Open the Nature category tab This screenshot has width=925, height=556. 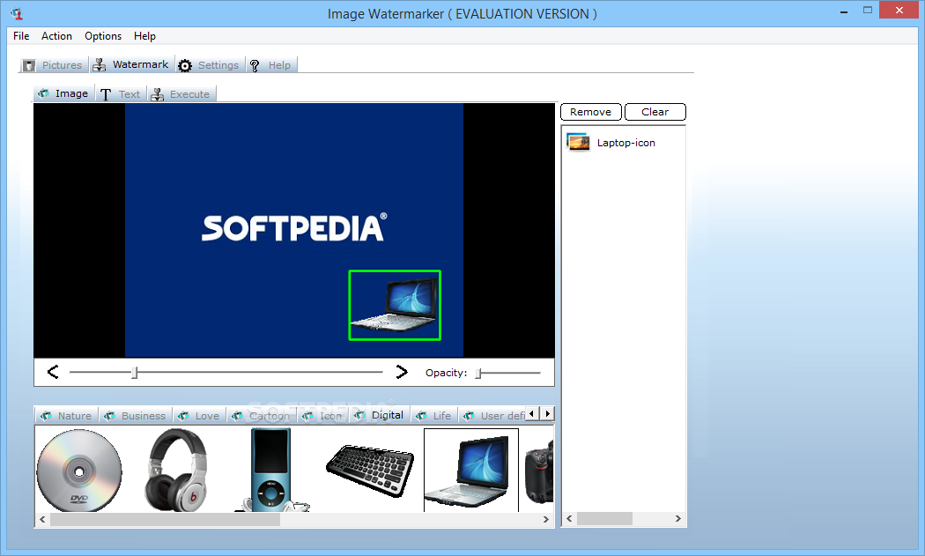click(66, 416)
